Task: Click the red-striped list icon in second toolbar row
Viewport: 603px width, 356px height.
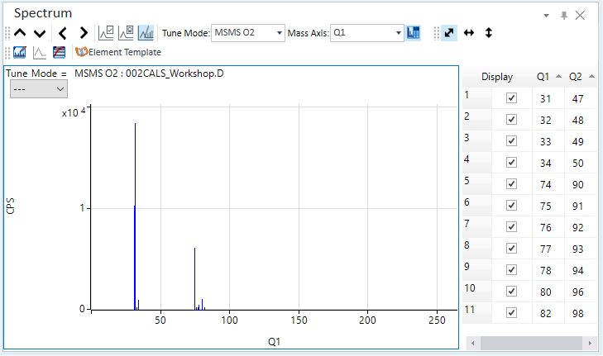Action: (60, 52)
